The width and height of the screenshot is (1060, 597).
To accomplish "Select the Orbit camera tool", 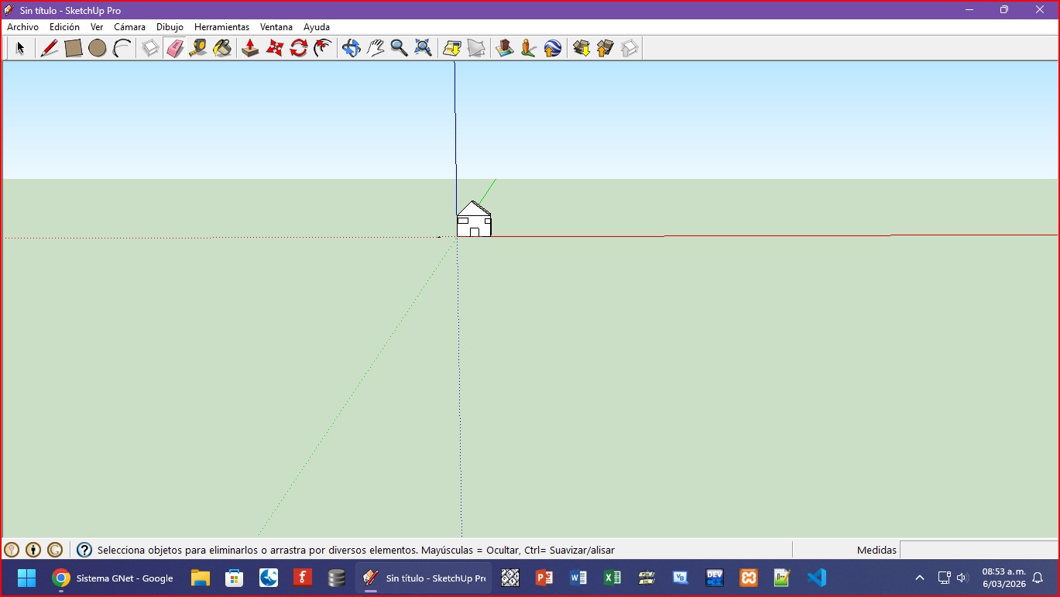I will pyautogui.click(x=352, y=48).
